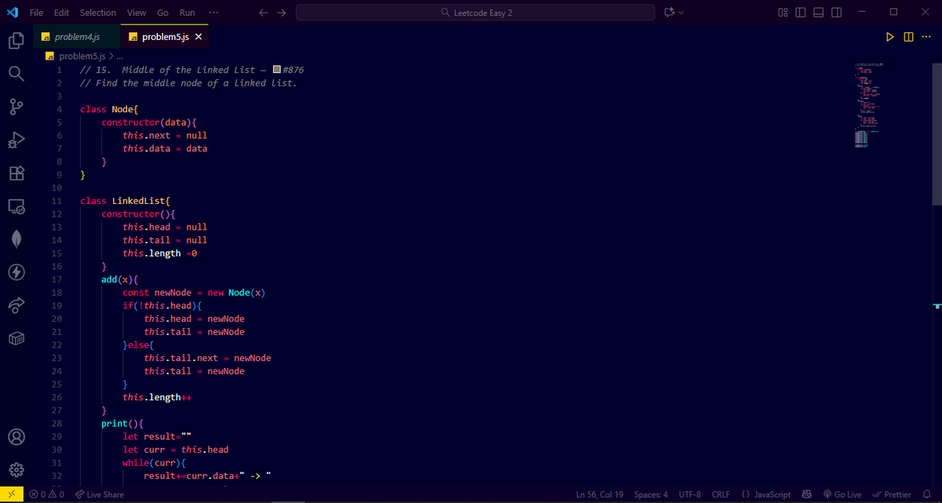Open editor More Actions ellipsis

[x=926, y=37]
